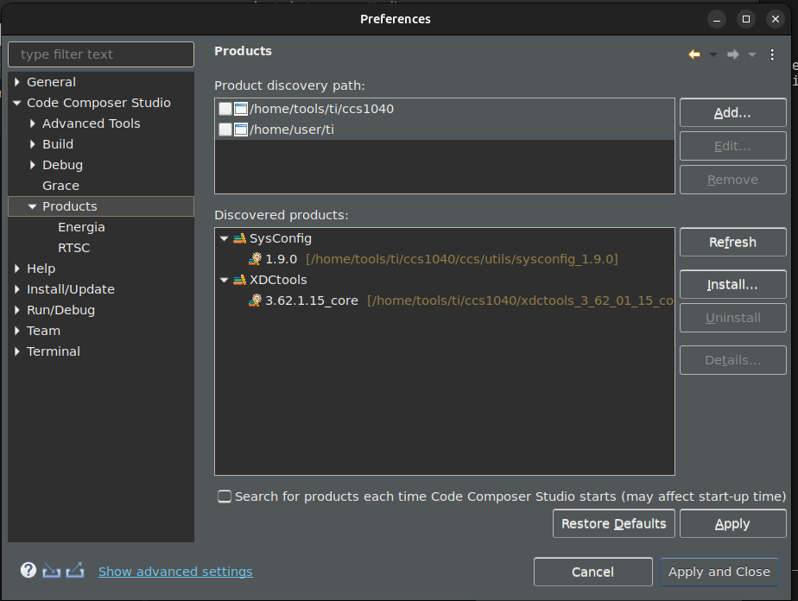Focus the type filter text field
Viewport: 798px width, 601px height.
[101, 54]
